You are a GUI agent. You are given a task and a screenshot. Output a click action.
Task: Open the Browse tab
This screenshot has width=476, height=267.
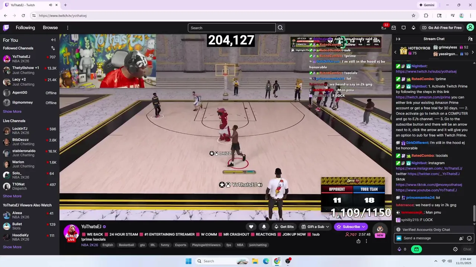click(x=50, y=28)
